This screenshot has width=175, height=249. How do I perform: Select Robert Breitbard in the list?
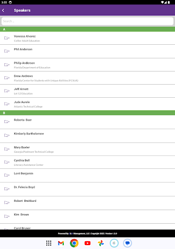coord(87,203)
